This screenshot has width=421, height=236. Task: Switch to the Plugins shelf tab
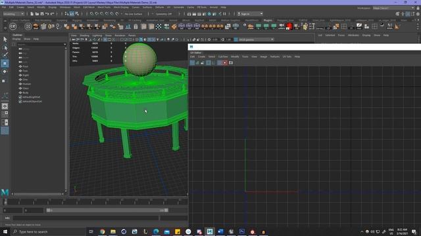tap(268, 20)
